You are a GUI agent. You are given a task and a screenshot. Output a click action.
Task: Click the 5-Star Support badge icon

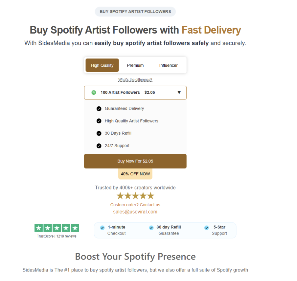[x=206, y=227]
